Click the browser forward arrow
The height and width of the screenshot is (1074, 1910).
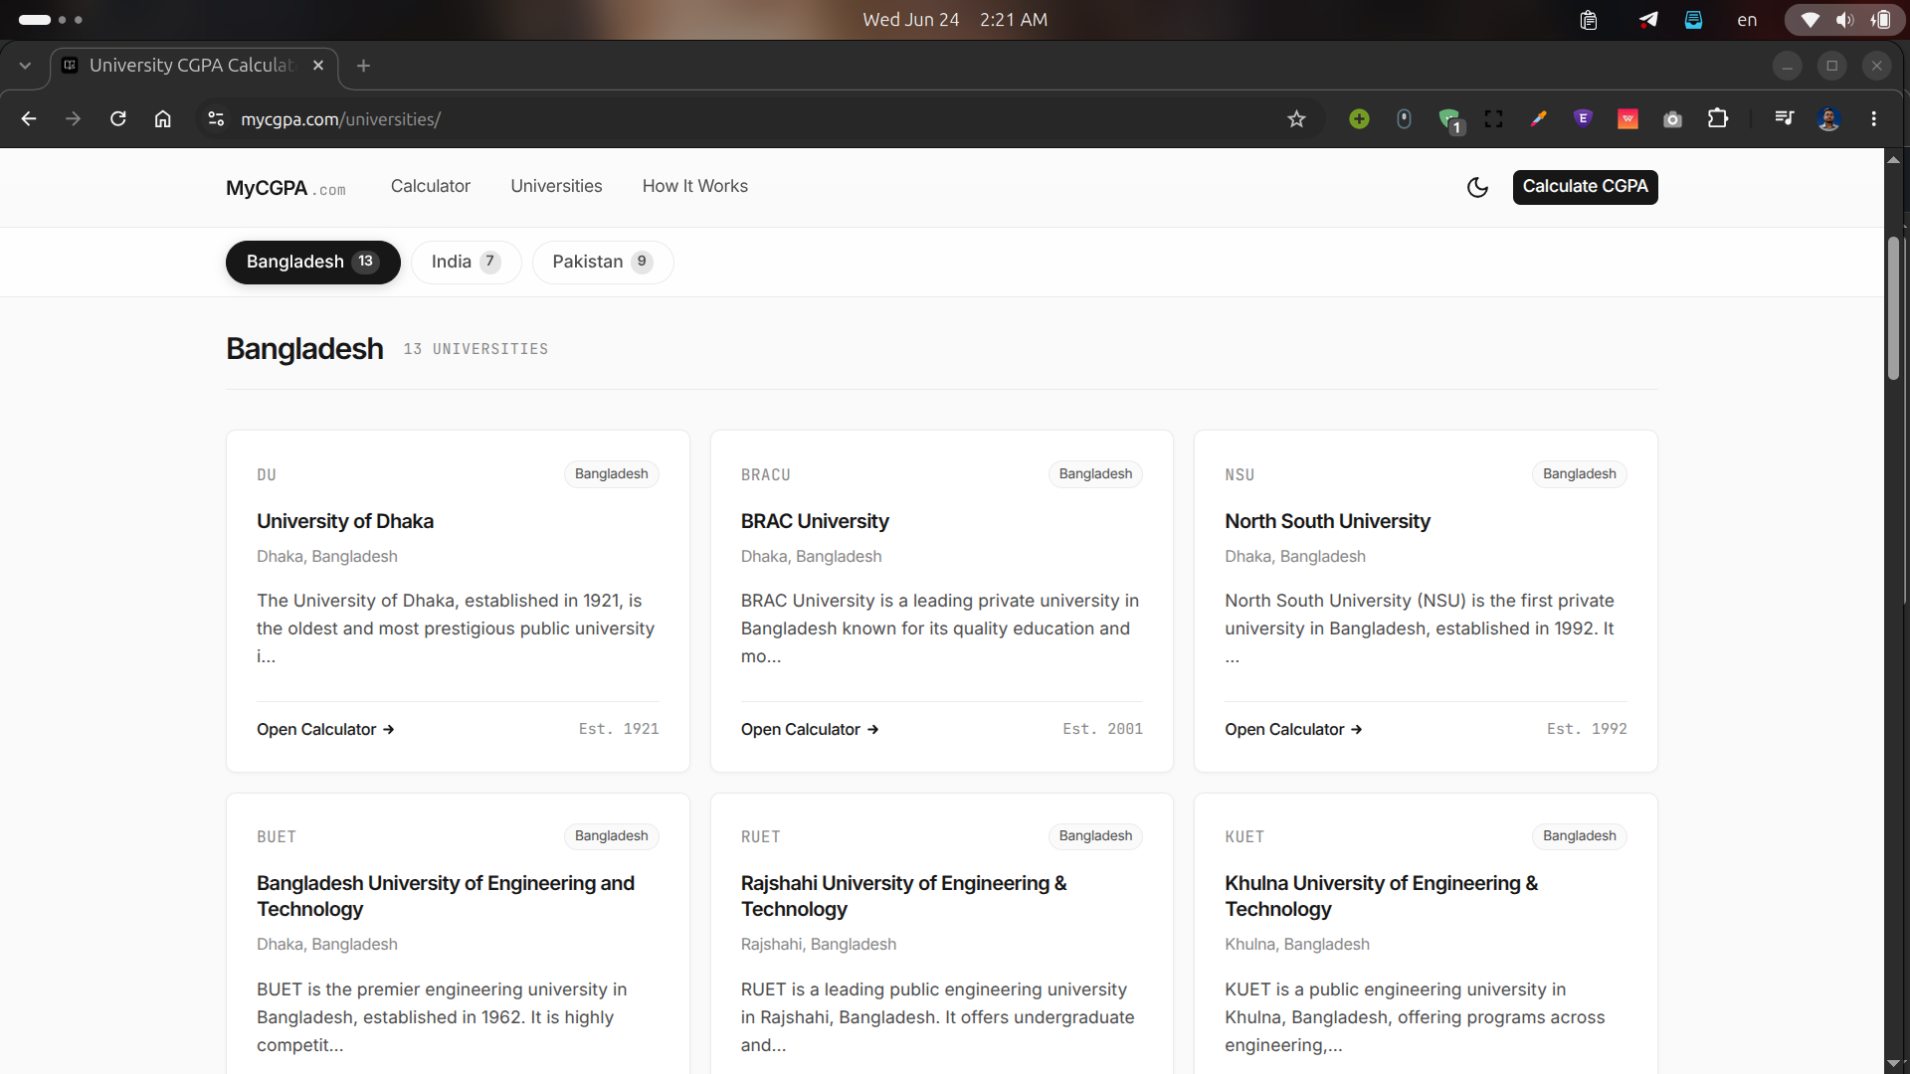click(73, 119)
